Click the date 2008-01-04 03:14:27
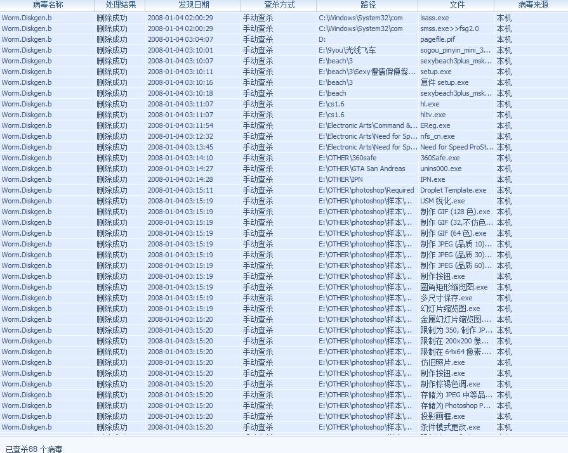The image size is (568, 453). (180, 169)
